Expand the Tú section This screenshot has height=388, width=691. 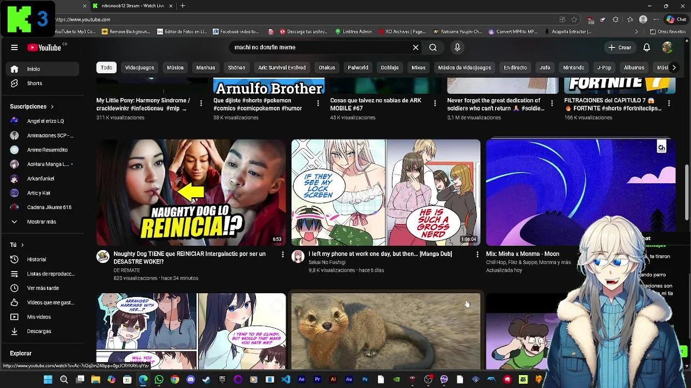click(x=17, y=245)
